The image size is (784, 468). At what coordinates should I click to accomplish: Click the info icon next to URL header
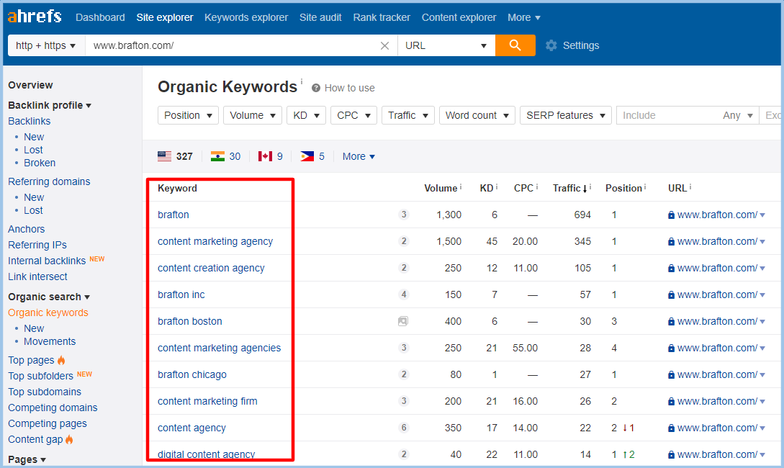(x=690, y=187)
